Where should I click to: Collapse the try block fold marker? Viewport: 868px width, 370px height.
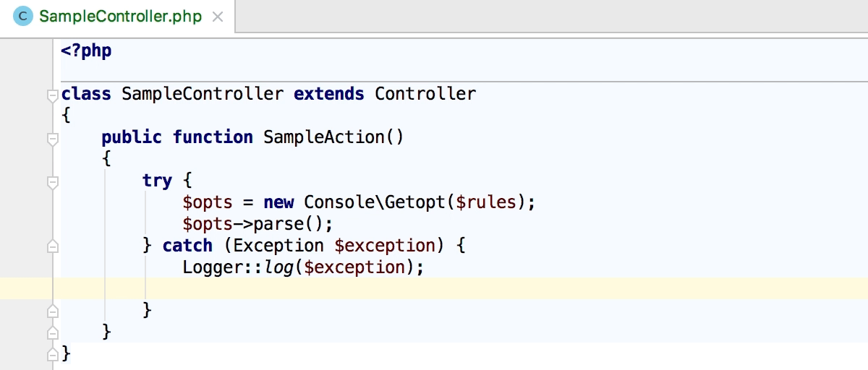coord(52,181)
